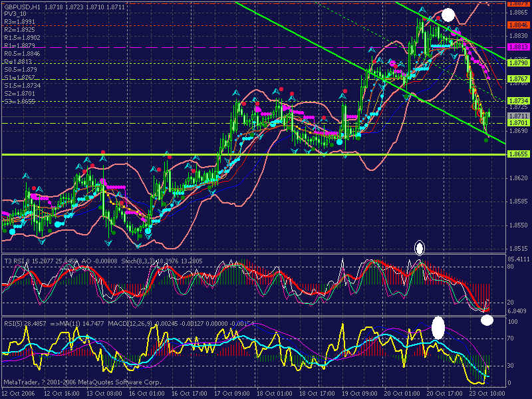The height and width of the screenshot is (399, 532).
Task: Click the MetaTrader MetaQuotes copyright text
Action: click(x=82, y=382)
